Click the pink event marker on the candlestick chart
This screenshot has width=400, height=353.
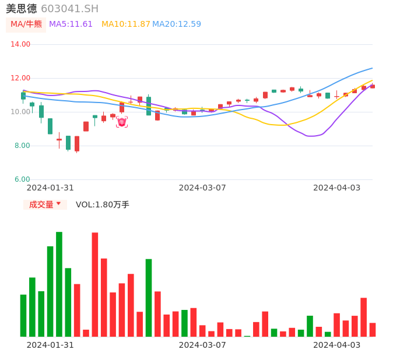coord(121,122)
